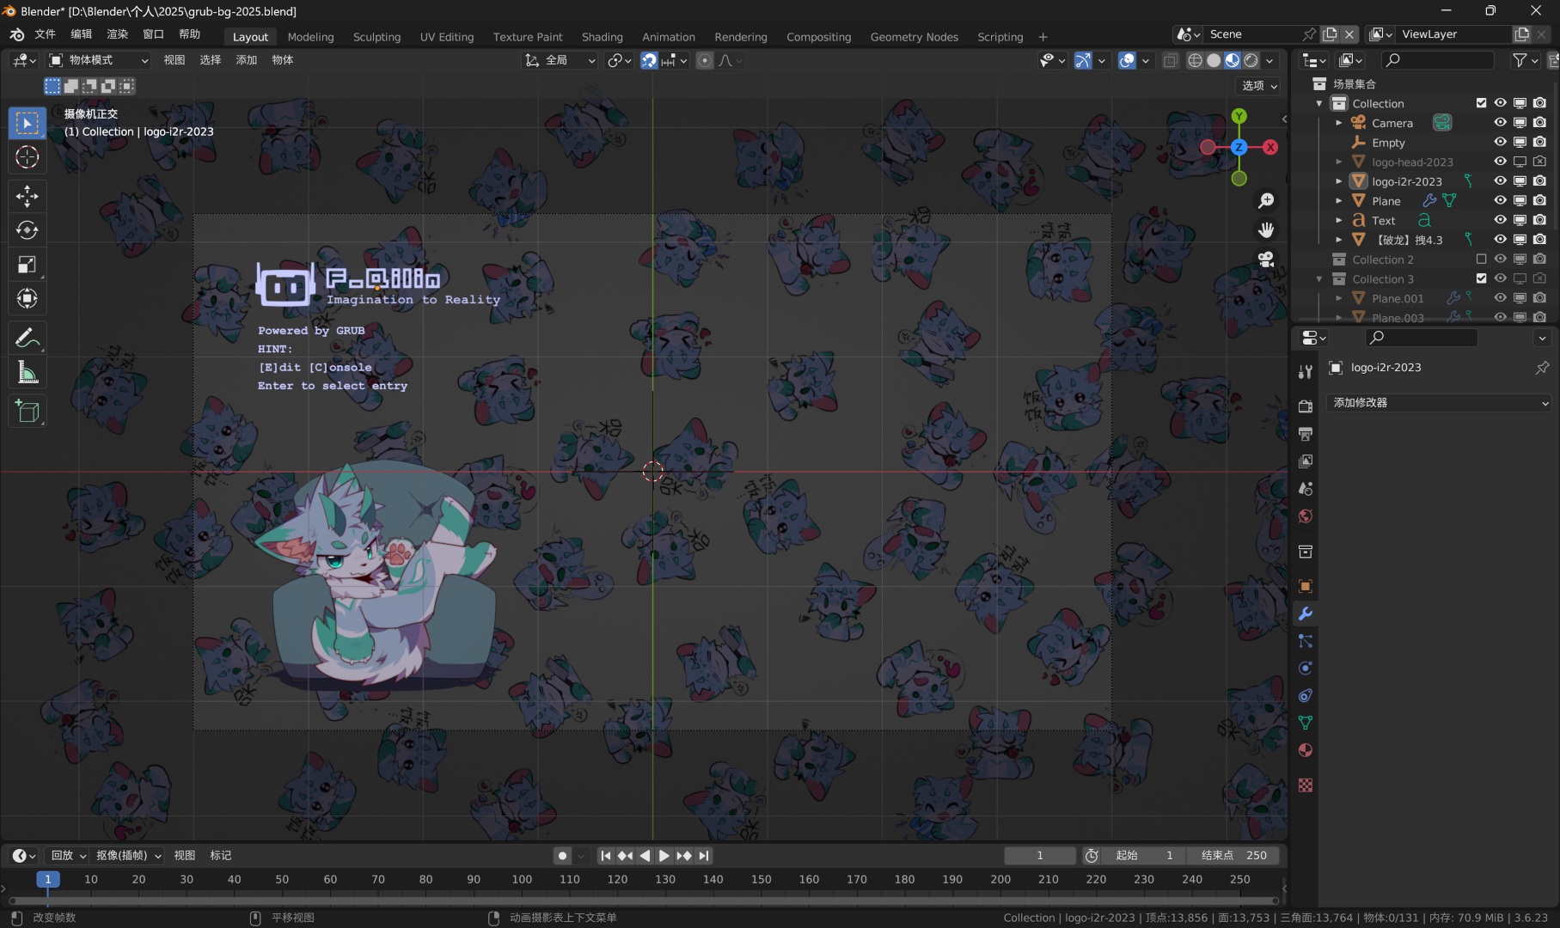Screen dimensions: 1560x928
Task: Expand the logo-i2r-2023 tree item
Action: pos(1338,181)
